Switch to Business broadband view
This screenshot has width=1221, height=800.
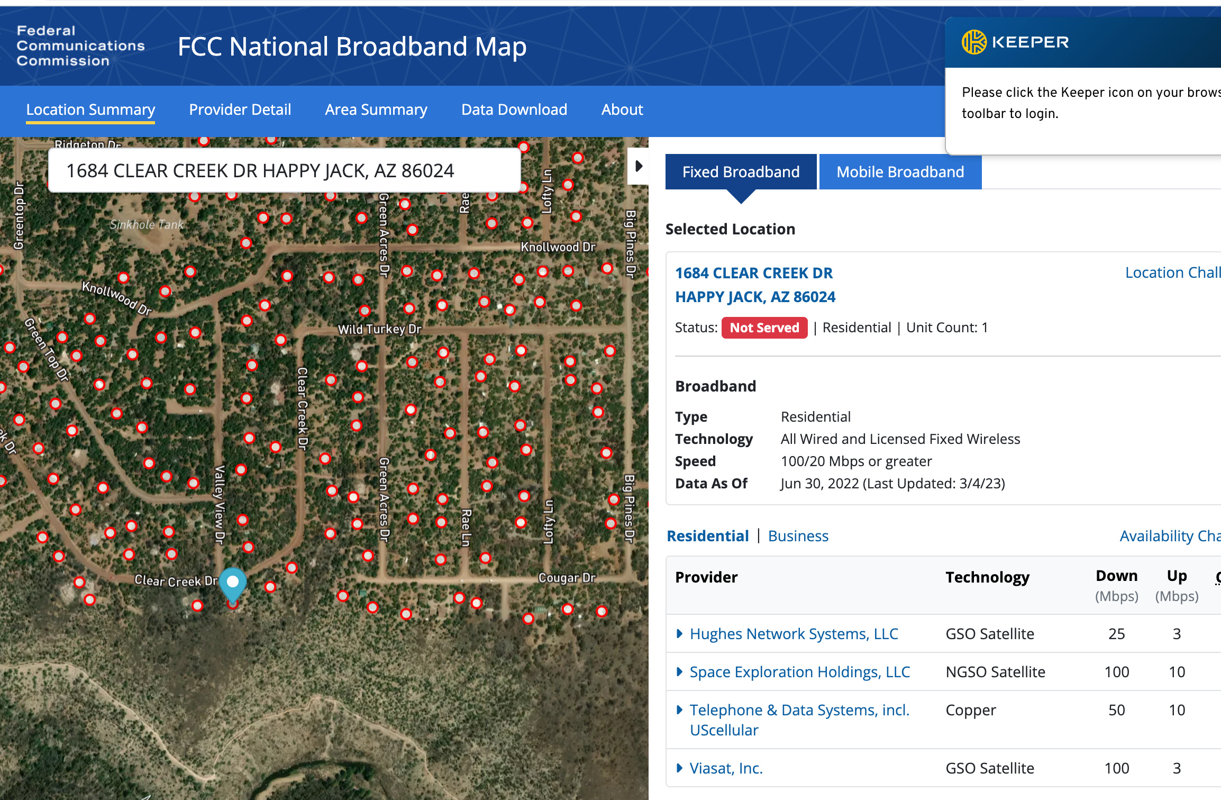pos(798,536)
